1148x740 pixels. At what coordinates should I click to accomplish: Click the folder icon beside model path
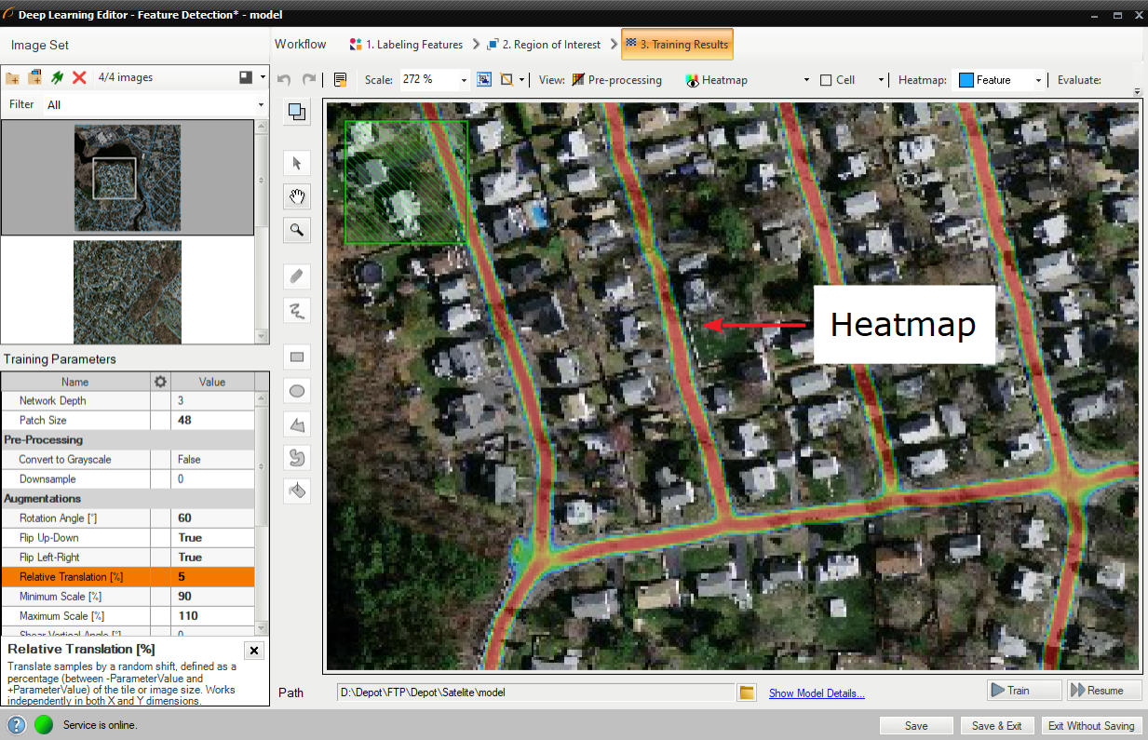746,692
